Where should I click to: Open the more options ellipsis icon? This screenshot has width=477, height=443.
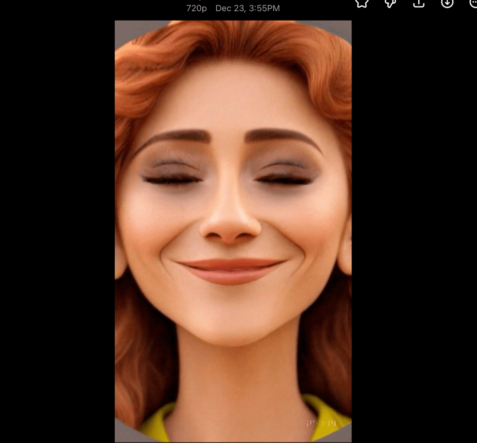[x=473, y=3]
